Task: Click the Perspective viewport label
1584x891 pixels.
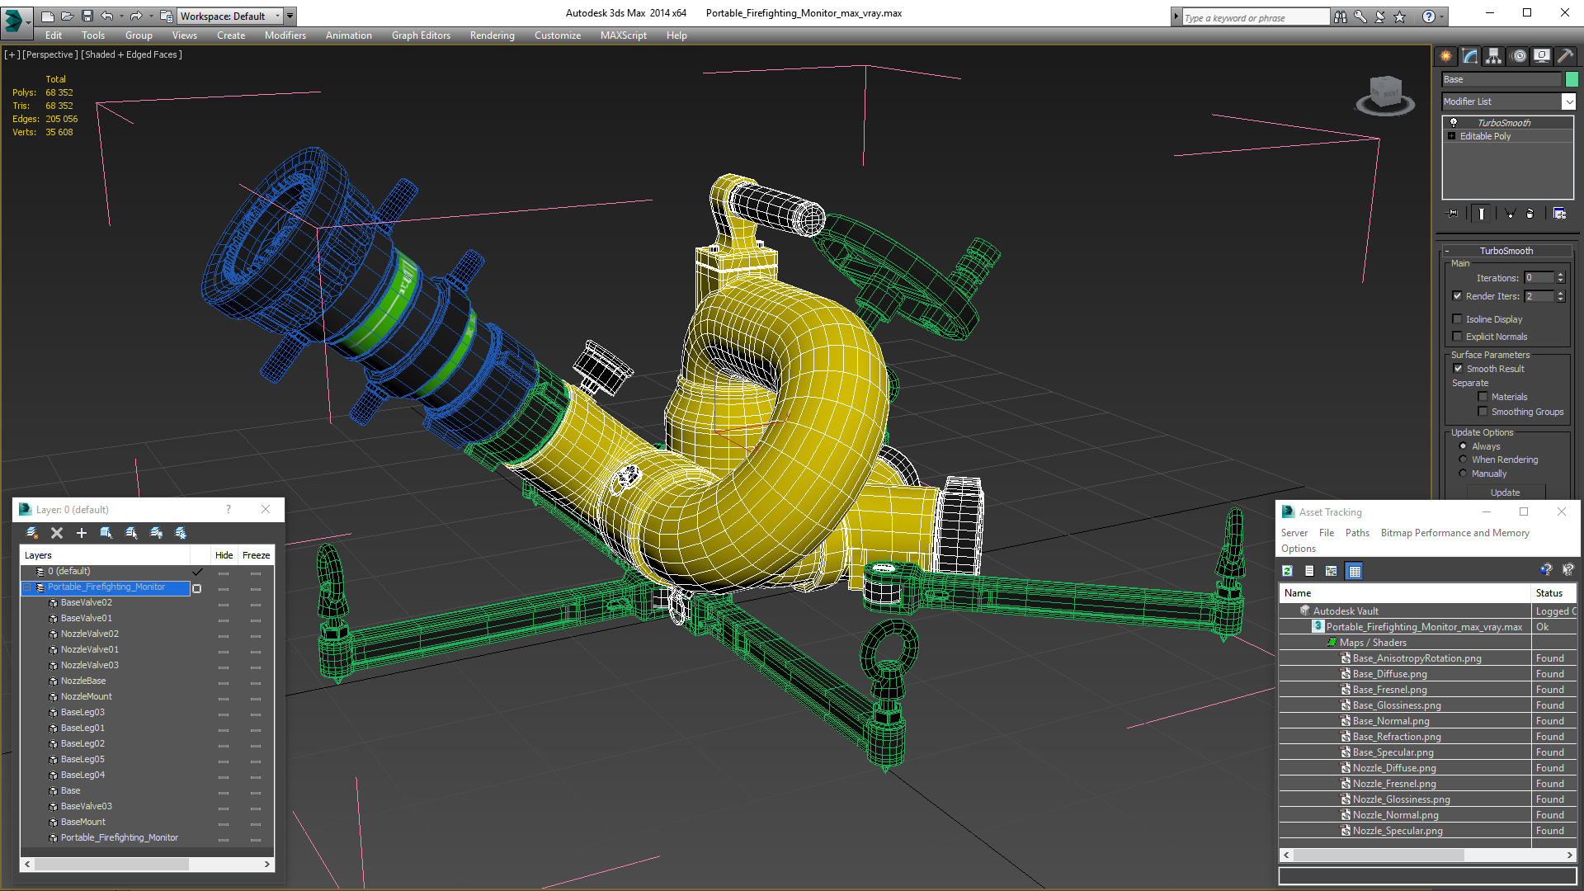Action: [x=49, y=54]
